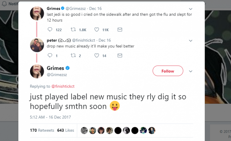View the 643 Likes list
Screen dimensions: 231x141
66,130
